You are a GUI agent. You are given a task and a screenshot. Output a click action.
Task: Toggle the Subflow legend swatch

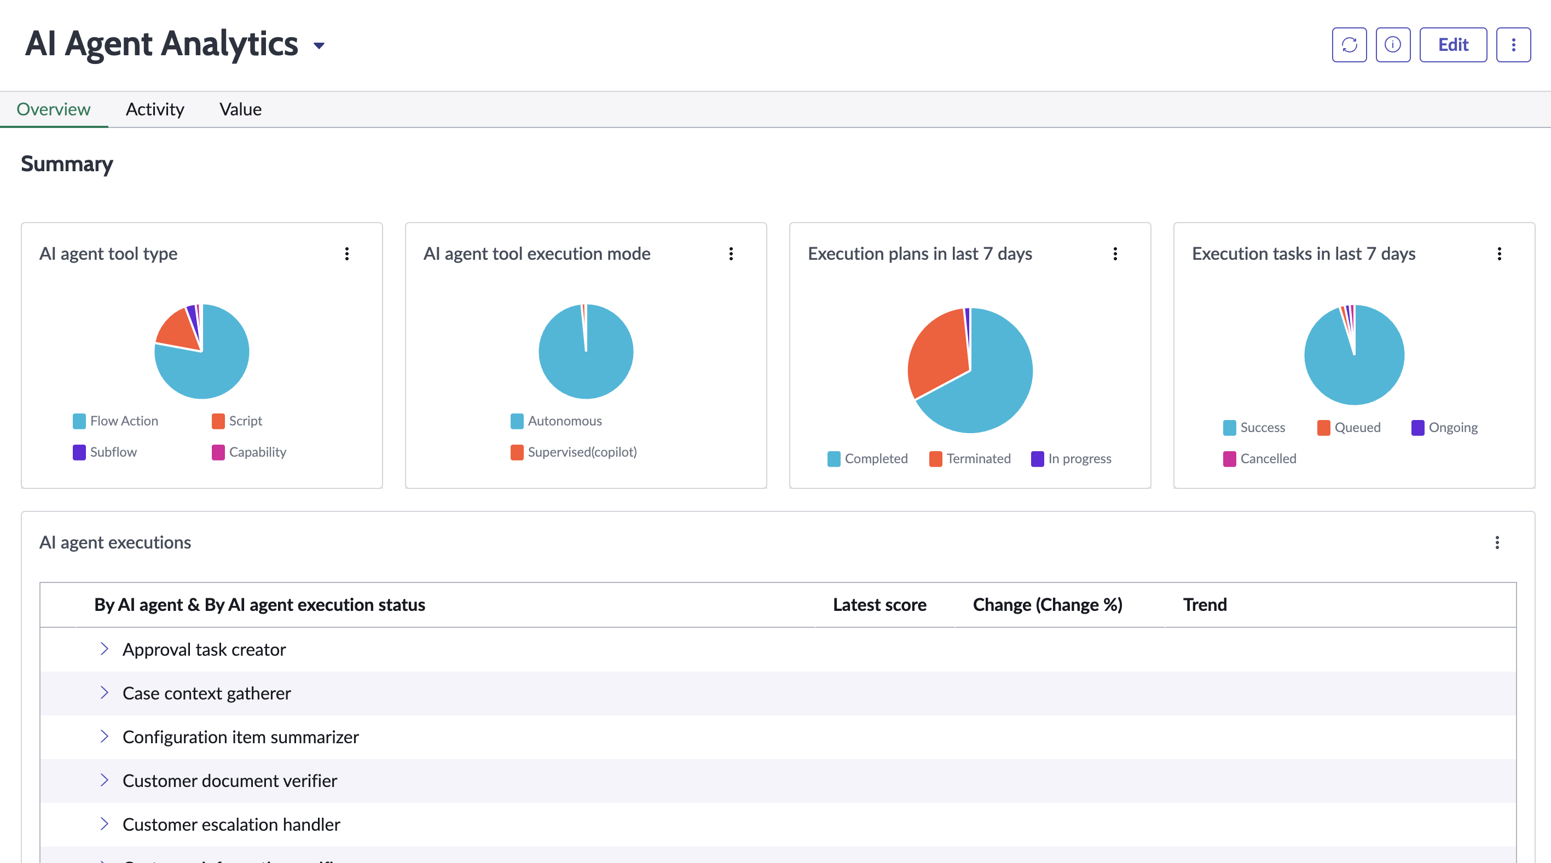(x=79, y=453)
